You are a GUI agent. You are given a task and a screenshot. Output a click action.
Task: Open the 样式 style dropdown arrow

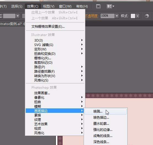pos(138,16)
